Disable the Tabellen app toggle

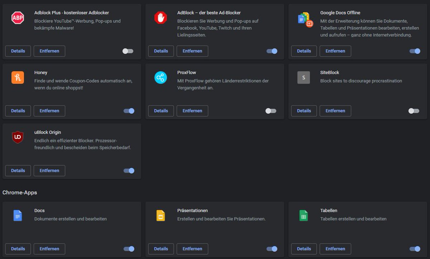[x=415, y=249]
